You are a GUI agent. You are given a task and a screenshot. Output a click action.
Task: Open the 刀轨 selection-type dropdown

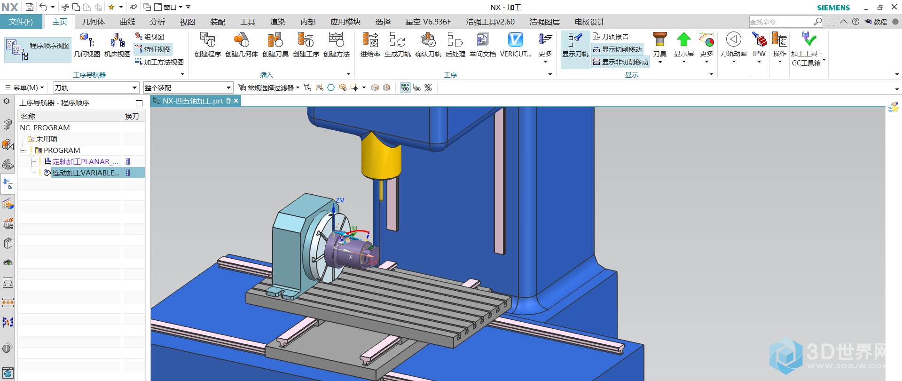pyautogui.click(x=96, y=88)
